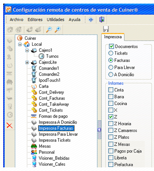Select Comander2 in the tree
This screenshot has height=171, width=154.
(x=49, y=74)
